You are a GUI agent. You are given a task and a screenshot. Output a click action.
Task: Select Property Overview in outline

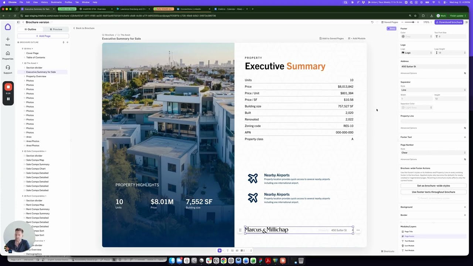click(36, 76)
